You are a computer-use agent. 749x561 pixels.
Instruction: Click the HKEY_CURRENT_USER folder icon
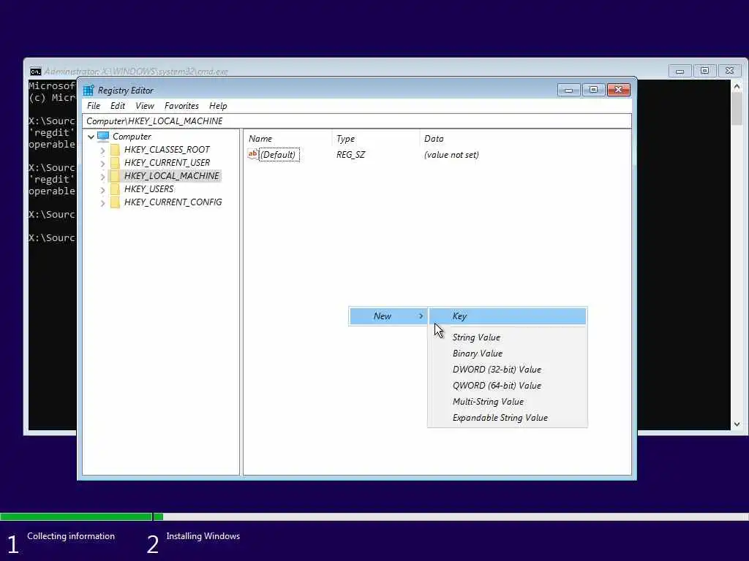[115, 163]
